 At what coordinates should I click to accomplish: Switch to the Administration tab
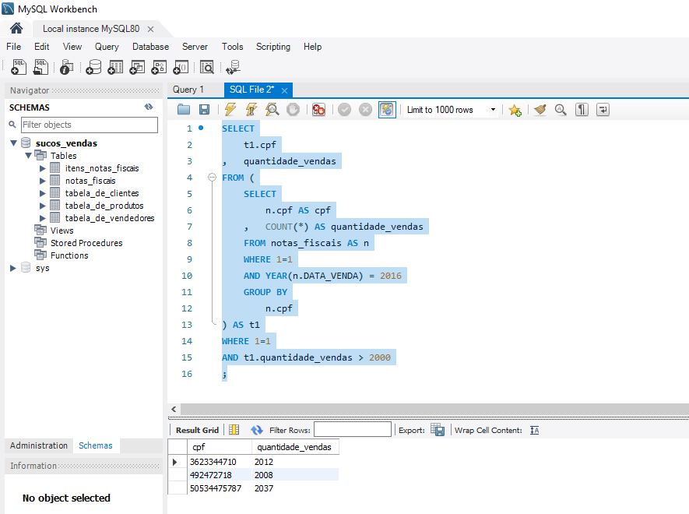pos(39,445)
